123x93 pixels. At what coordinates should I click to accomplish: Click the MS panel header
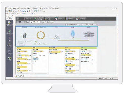(x=89, y=48)
